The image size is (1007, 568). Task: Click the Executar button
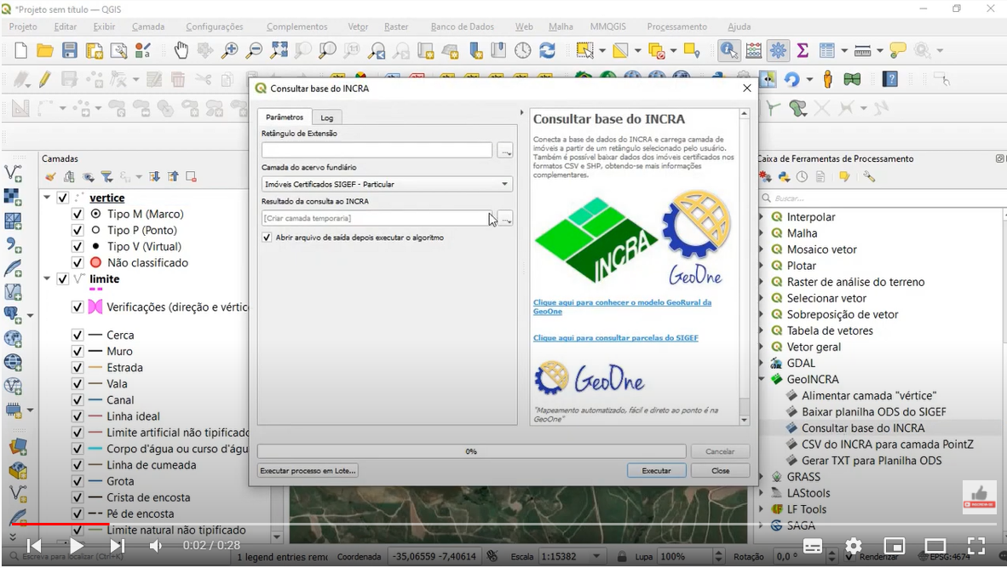point(656,470)
